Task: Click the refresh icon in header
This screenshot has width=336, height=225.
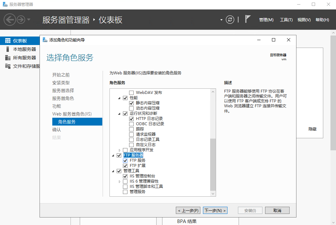Action: [230, 20]
